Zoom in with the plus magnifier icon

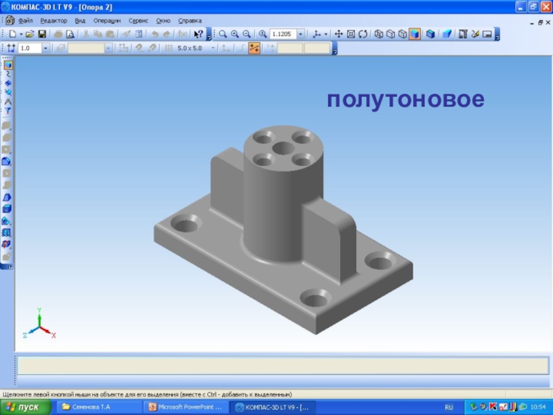click(234, 34)
